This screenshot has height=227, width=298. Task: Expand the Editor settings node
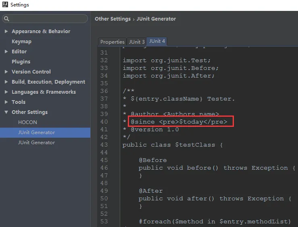point(6,52)
